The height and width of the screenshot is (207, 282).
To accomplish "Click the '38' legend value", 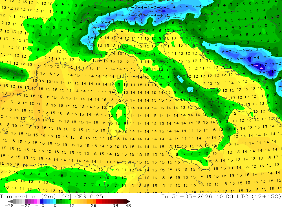I will pos(115,206).
